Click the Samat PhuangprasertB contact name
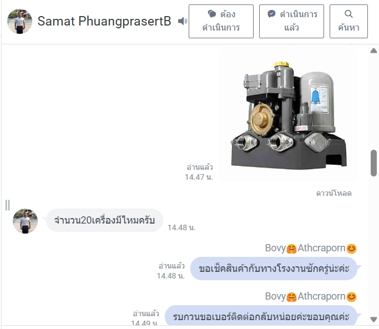Viewport: 379px width, 329px height. point(104,21)
